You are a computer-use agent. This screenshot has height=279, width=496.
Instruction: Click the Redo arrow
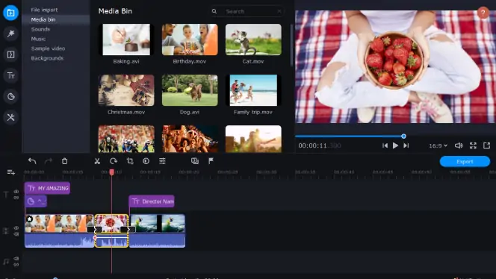click(49, 161)
